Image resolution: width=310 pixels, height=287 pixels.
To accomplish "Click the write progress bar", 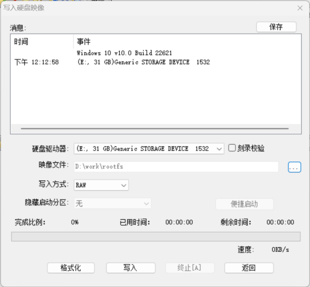I will tap(156, 237).
